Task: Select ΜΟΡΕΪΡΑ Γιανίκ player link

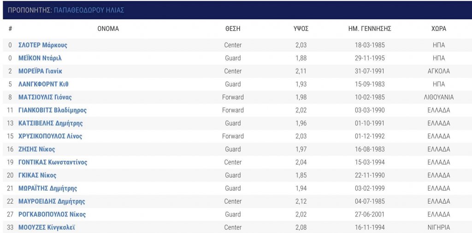Action: pos(41,71)
